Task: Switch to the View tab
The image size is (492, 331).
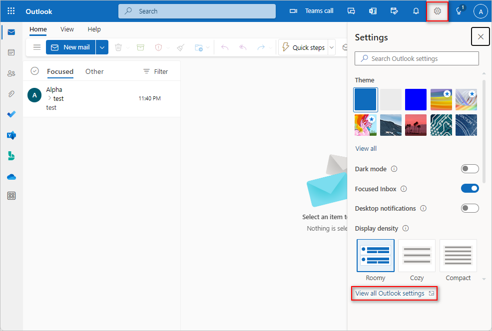Action: point(67,29)
